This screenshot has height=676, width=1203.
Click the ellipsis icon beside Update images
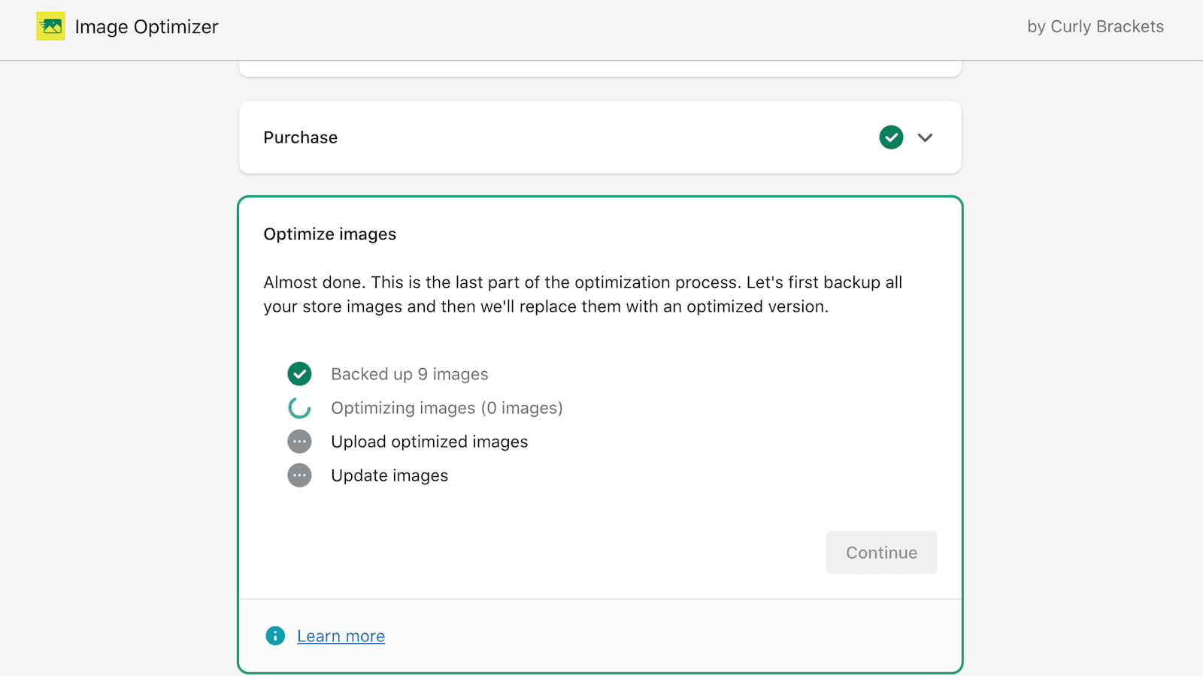click(x=299, y=475)
